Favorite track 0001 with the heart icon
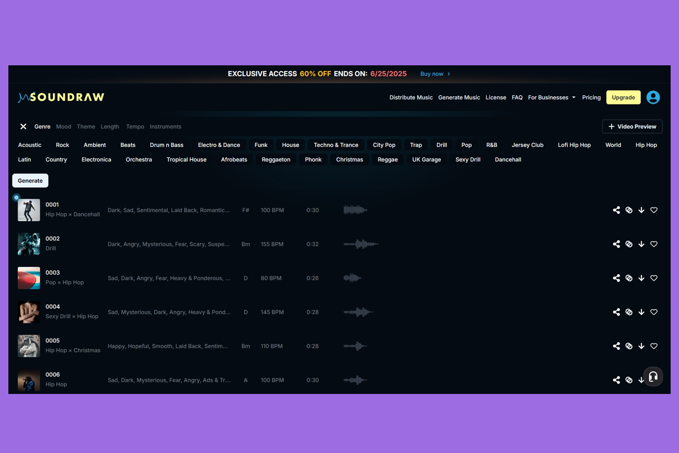 (654, 210)
